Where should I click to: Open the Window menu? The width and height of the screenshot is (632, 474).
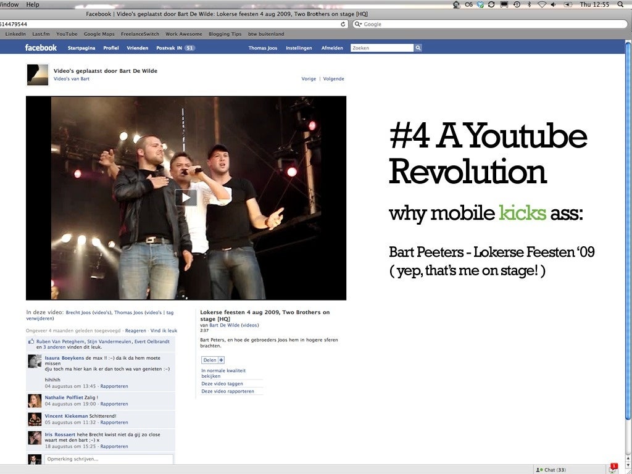click(x=9, y=4)
